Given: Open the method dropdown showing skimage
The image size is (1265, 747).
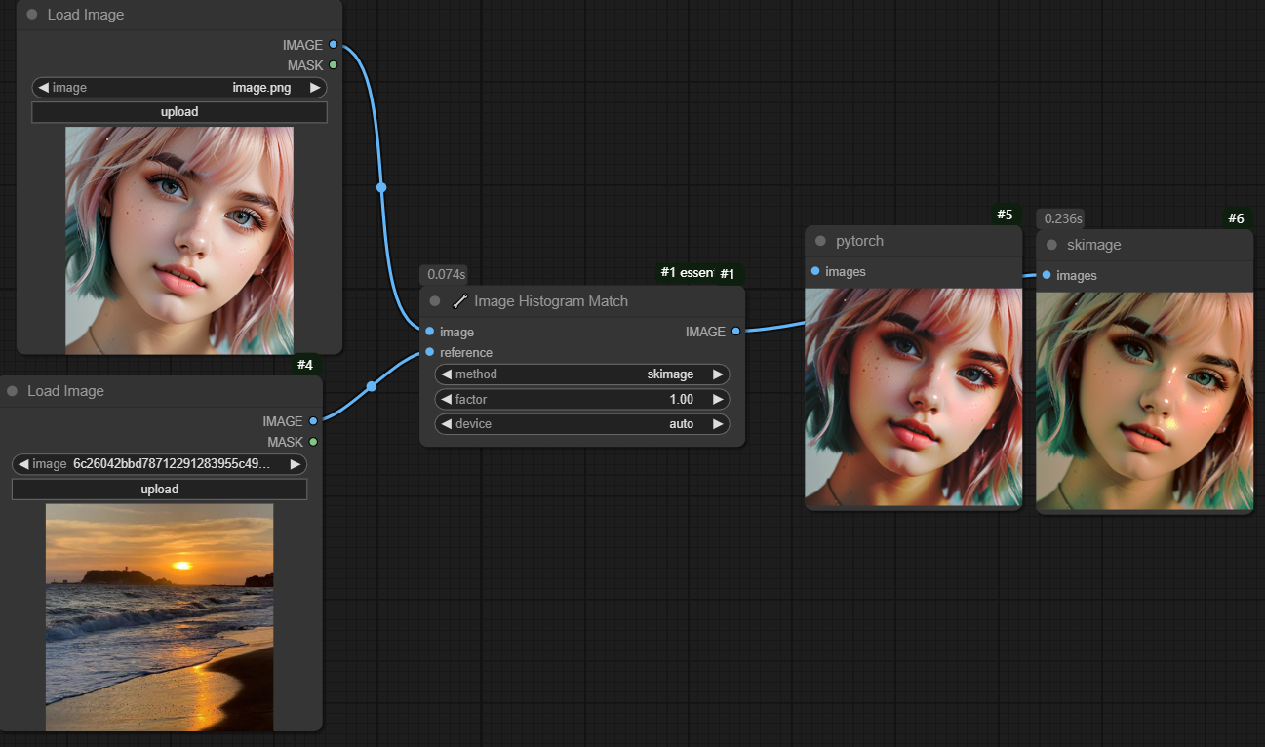Looking at the screenshot, I should coord(581,374).
